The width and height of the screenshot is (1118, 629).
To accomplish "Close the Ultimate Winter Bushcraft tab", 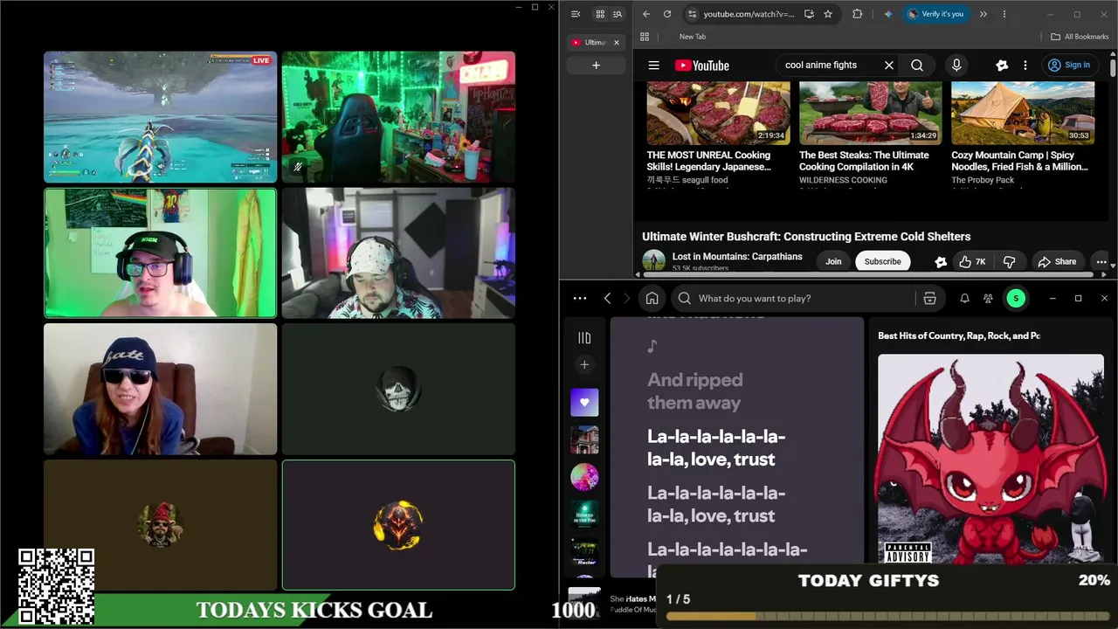I will point(616,42).
